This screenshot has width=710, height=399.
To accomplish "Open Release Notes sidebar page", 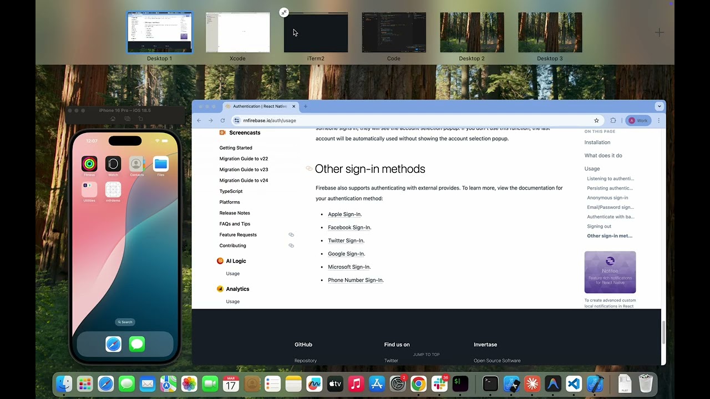I will [x=235, y=213].
